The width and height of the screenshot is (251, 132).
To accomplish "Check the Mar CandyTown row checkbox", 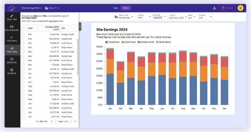I will pos(23,56).
